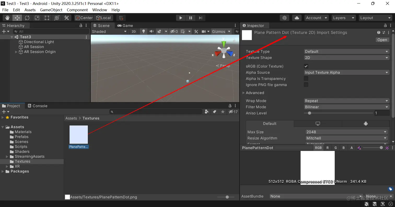Screen dimensions: 395x207
Task: Switch to the Console tab
Action: 38,106
